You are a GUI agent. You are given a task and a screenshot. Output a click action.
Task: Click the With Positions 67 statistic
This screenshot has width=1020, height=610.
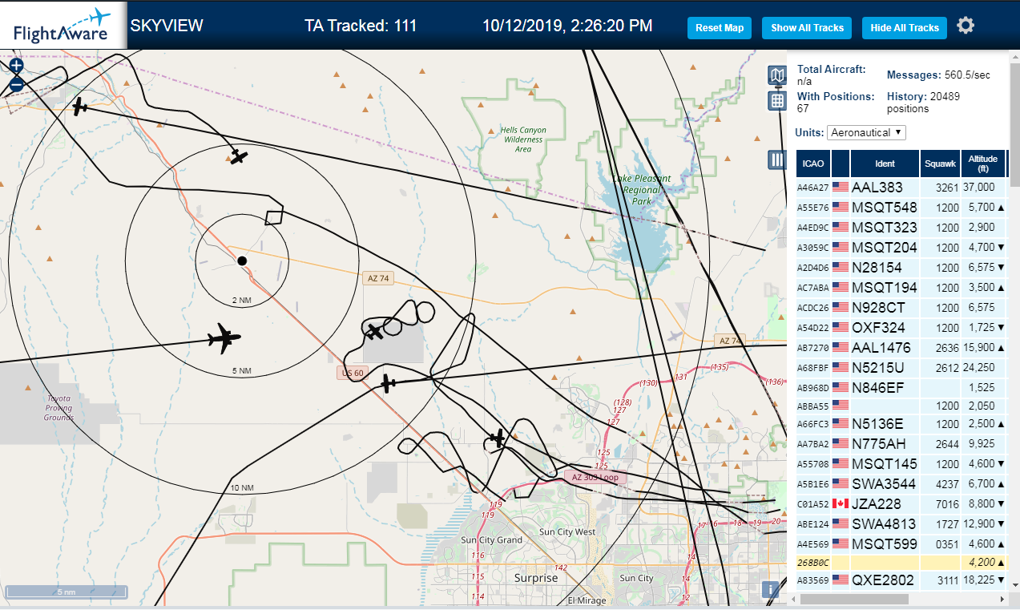[x=836, y=102]
